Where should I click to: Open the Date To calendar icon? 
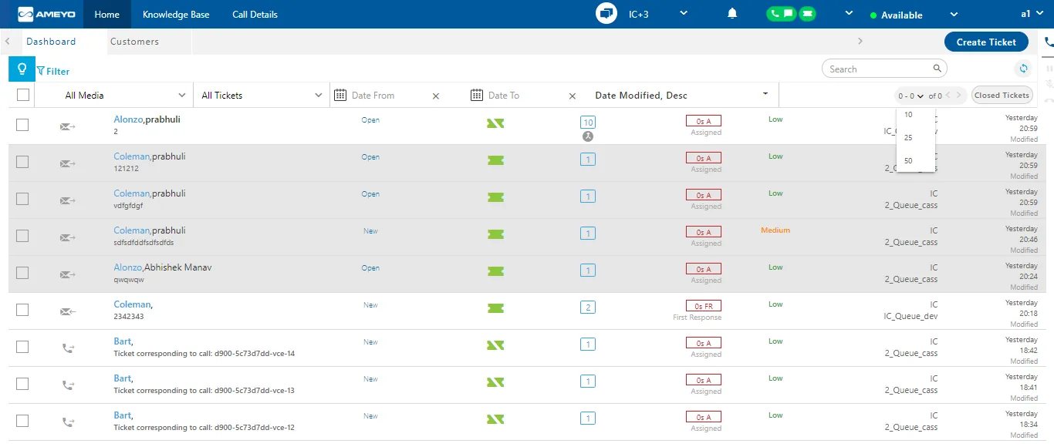[477, 95]
